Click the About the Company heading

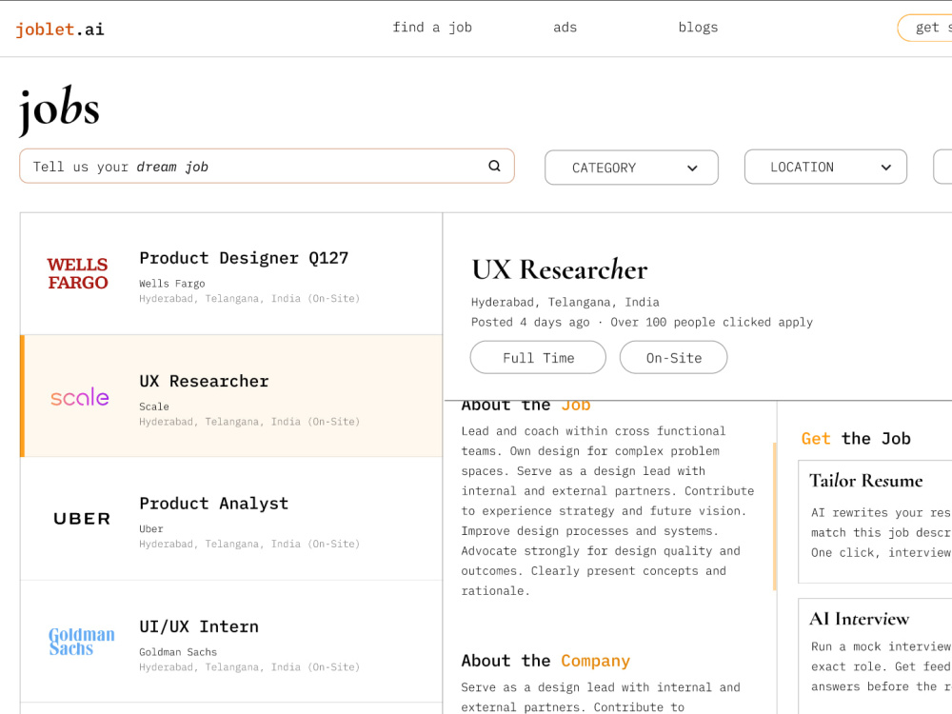545,661
